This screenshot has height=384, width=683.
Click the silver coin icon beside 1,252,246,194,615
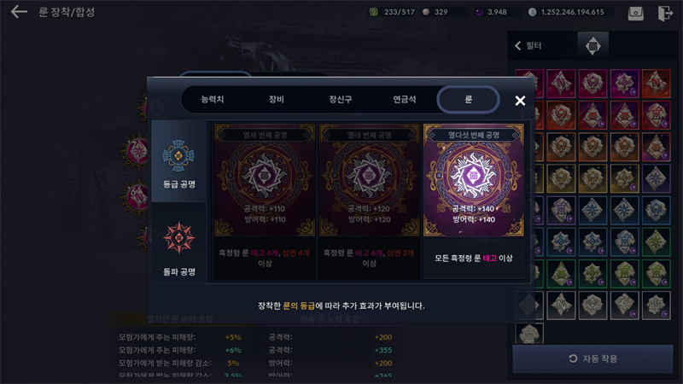pyautogui.click(x=532, y=12)
